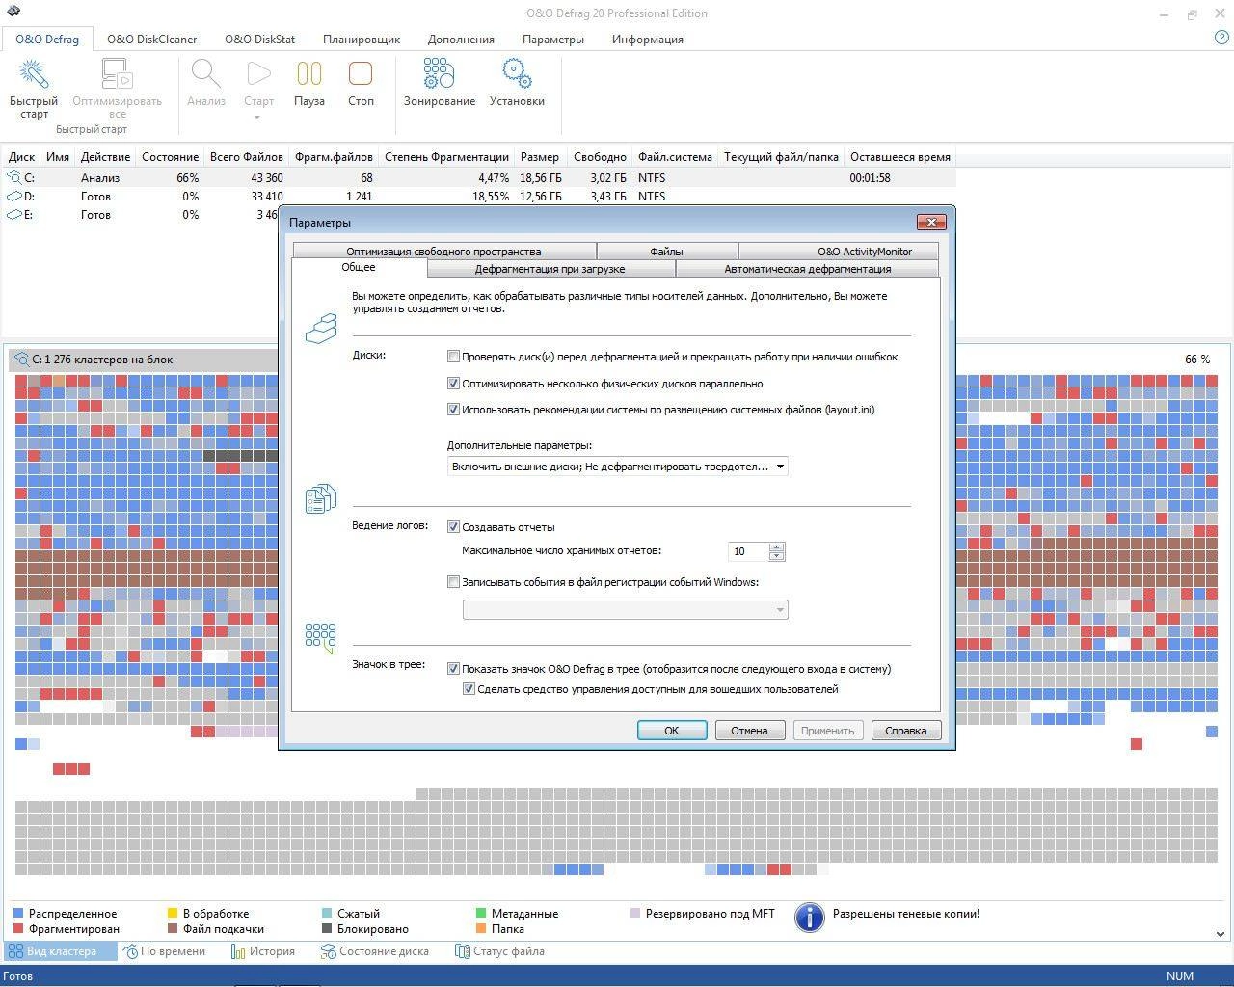This screenshot has width=1234, height=987.
Task: Click the Свободно column header
Action: tap(600, 157)
